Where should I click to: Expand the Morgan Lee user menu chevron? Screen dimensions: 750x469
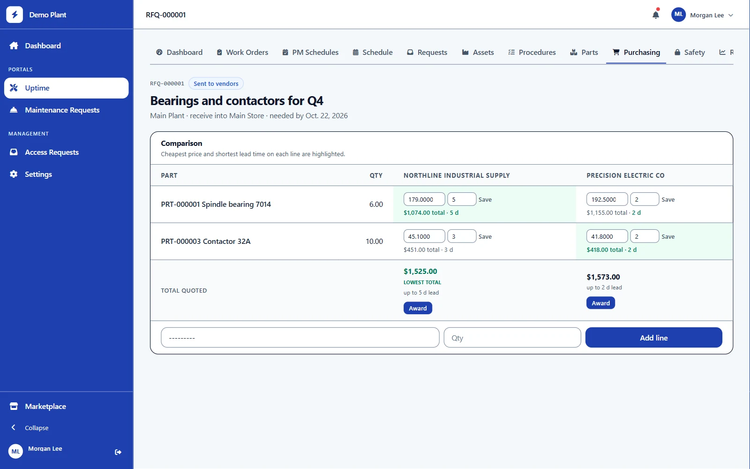coord(731,15)
